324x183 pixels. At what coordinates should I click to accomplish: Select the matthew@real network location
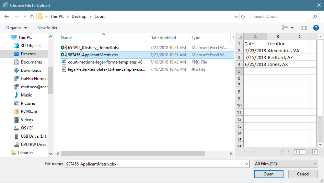[x=34, y=87]
